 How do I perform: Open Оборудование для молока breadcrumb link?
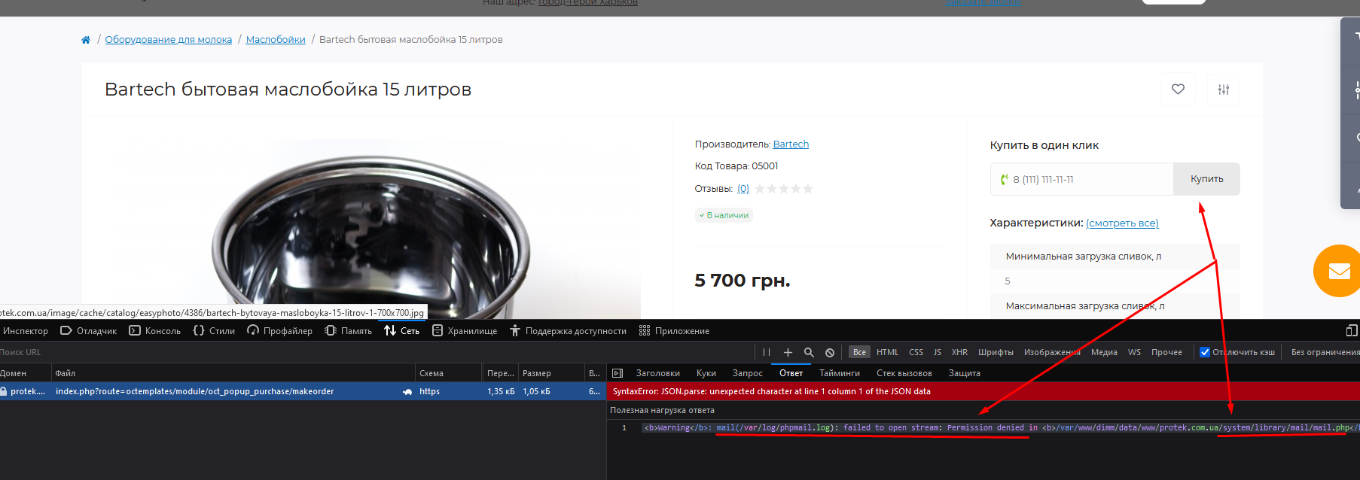tap(169, 40)
